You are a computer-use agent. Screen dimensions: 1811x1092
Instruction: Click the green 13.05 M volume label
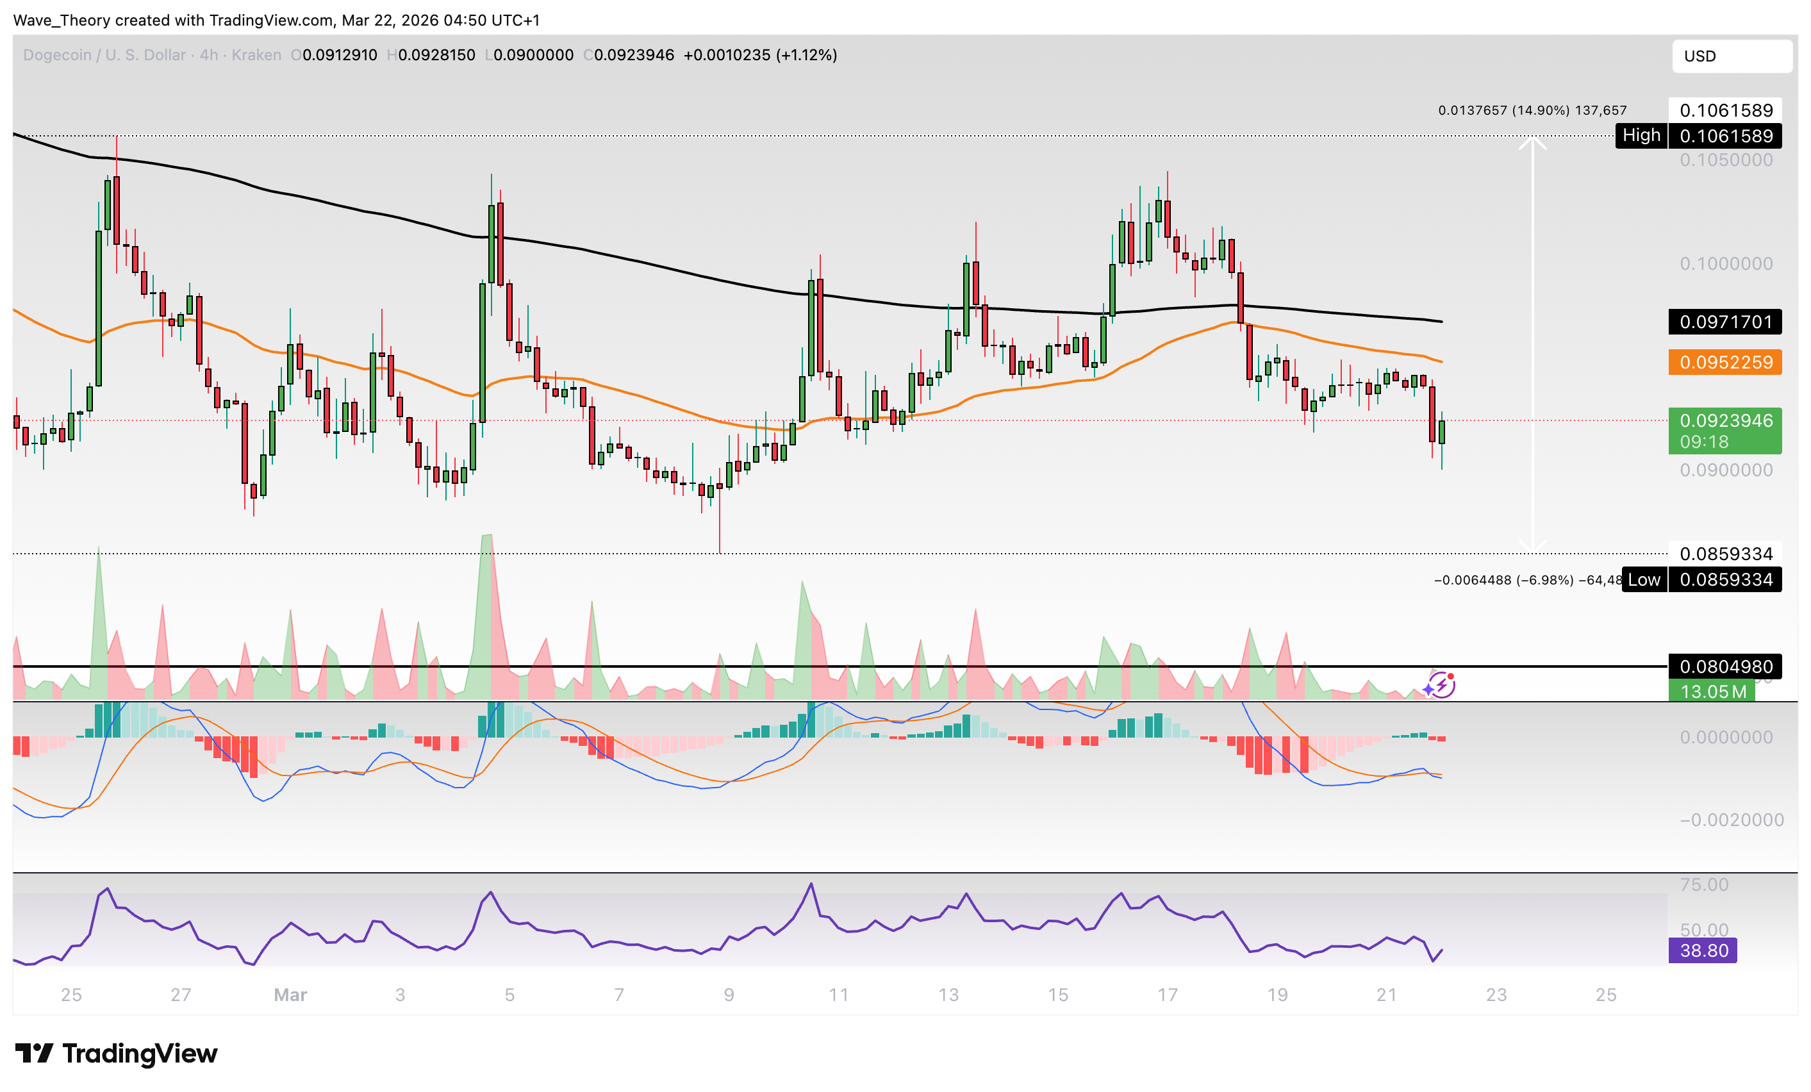pos(1711,691)
